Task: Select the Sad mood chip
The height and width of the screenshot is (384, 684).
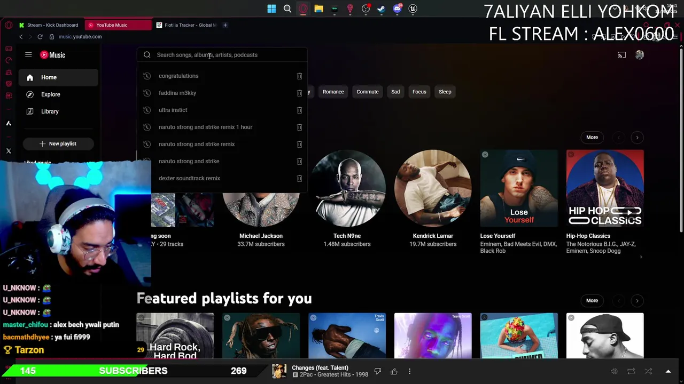Action: point(395,92)
